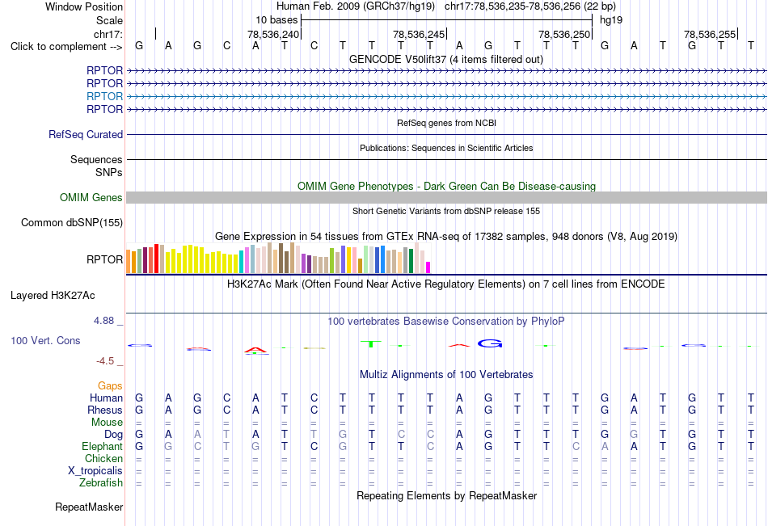Click the 'Window Position' label
This screenshot has height=526, width=768.
[84, 6]
